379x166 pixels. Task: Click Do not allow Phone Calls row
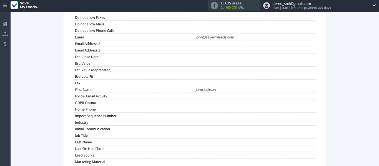pyautogui.click(x=194, y=31)
